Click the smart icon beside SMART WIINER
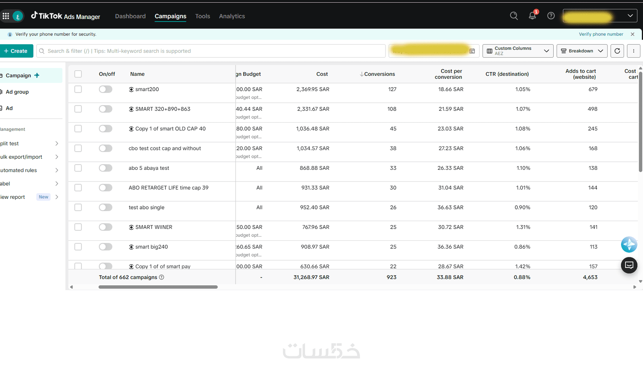 [131, 227]
